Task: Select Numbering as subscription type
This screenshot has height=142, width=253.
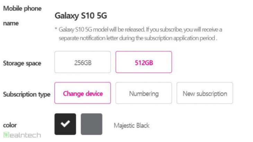Action: pyautogui.click(x=143, y=93)
